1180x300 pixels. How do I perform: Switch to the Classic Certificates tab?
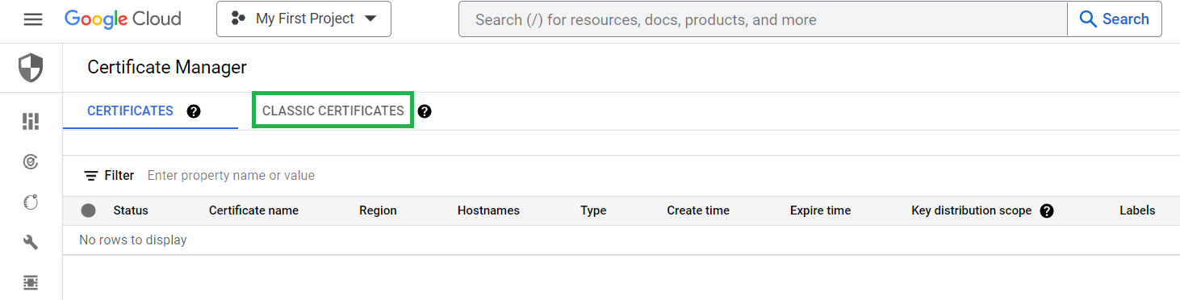click(x=333, y=111)
